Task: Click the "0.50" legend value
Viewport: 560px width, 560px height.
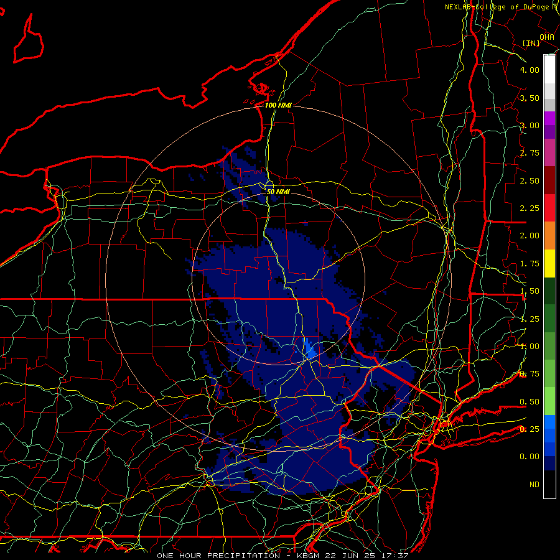Action: tap(530, 402)
